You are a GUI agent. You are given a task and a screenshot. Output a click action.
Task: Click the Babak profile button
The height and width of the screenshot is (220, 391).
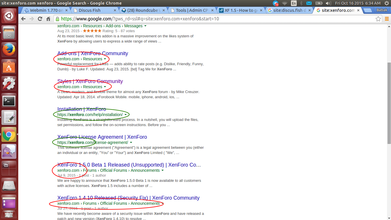click(382, 10)
